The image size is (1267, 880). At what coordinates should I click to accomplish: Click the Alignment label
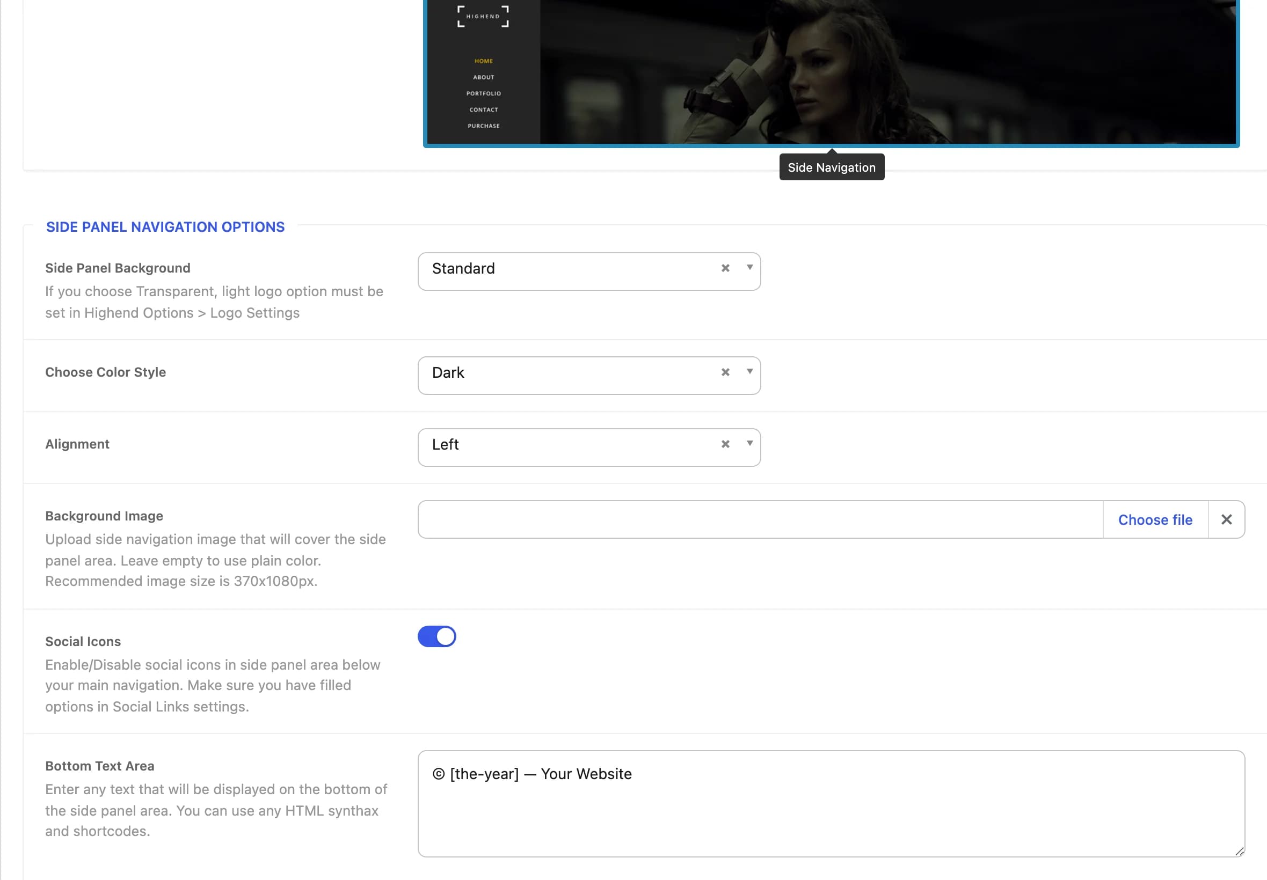click(x=77, y=444)
